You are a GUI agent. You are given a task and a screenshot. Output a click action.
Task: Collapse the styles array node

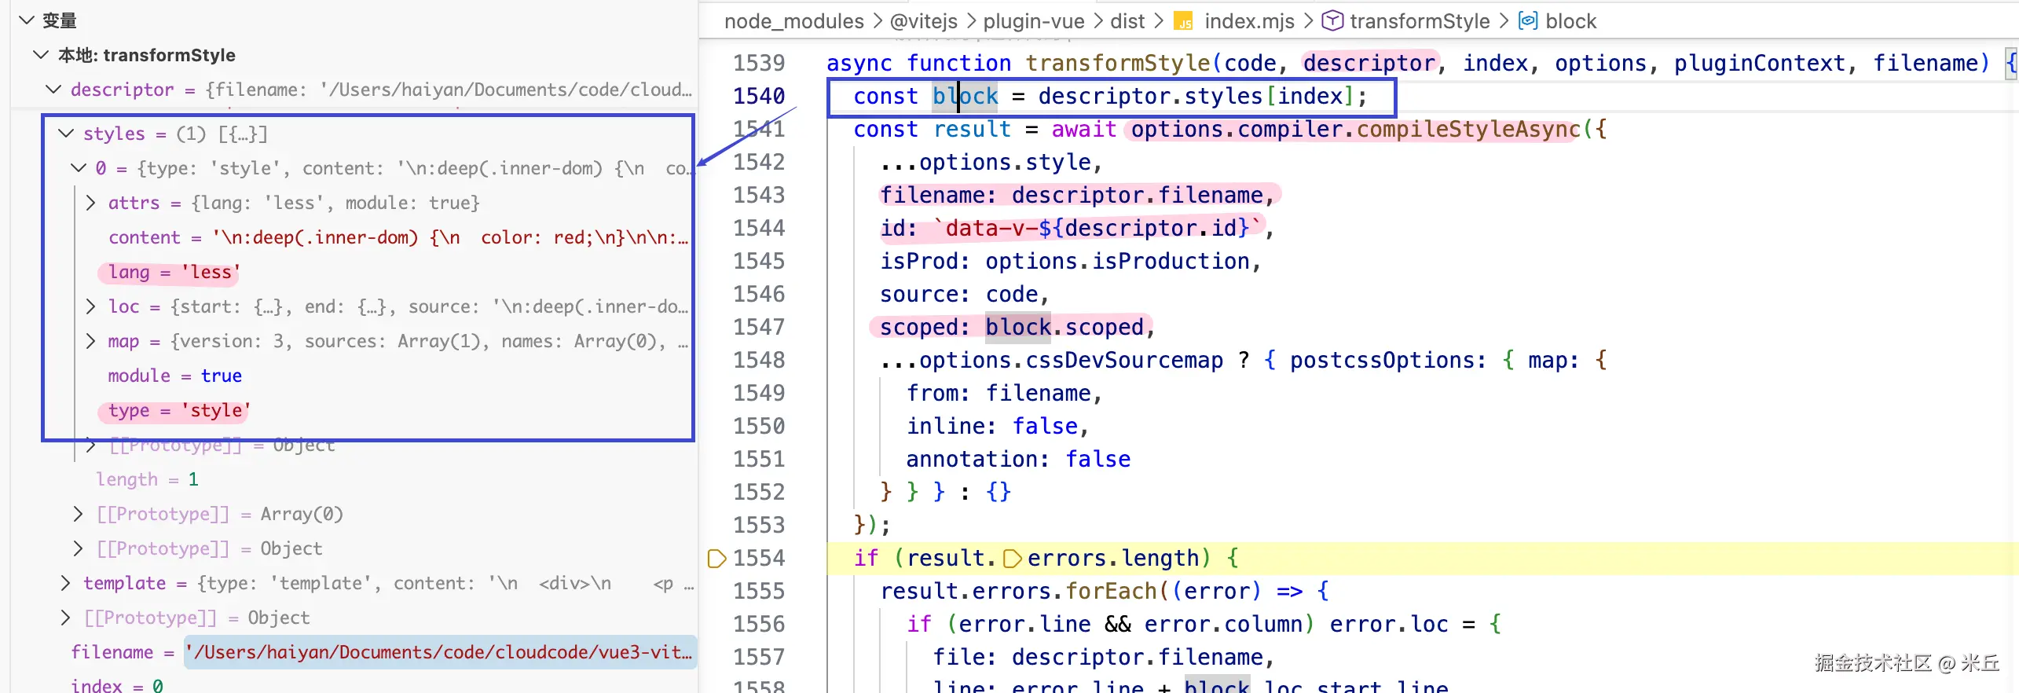(66, 134)
